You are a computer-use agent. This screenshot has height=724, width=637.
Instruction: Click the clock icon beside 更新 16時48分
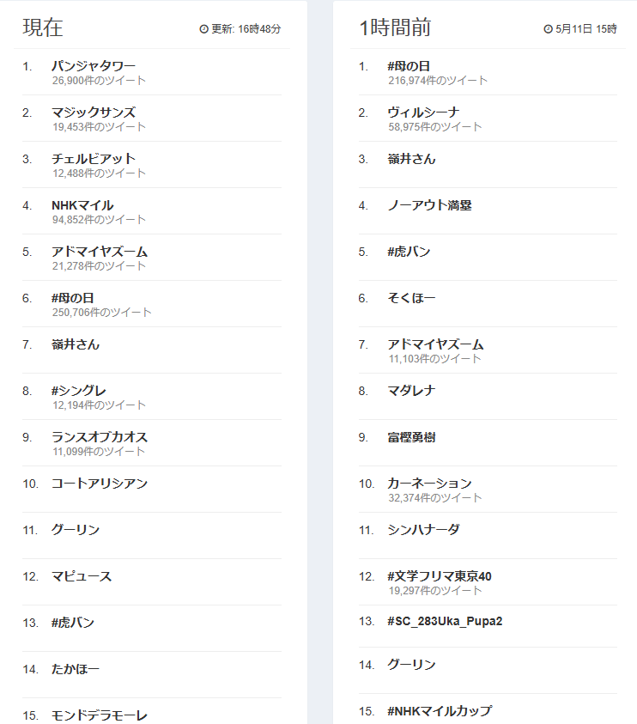203,29
